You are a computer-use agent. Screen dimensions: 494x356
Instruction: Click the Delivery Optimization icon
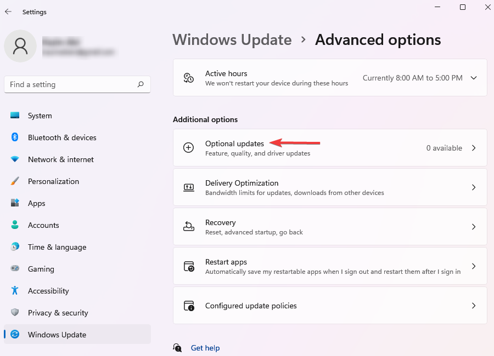[x=188, y=187]
